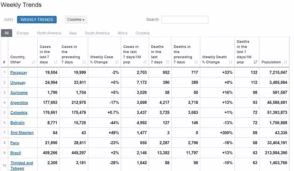Select the WEEKLY TRENDS tab
This screenshot has height=171, width=294.
[x=37, y=20]
